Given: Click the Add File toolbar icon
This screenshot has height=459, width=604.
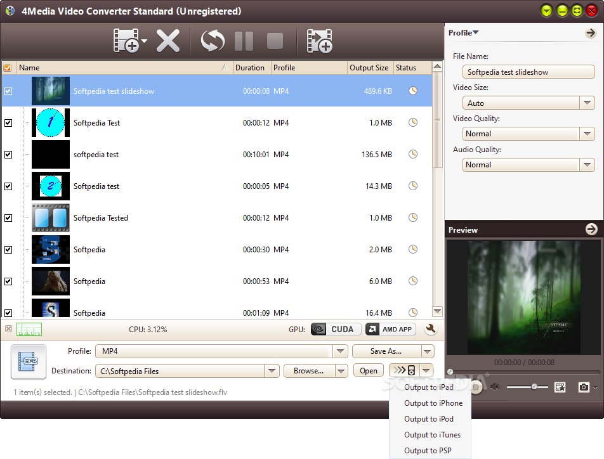Looking at the screenshot, I should pos(126,40).
